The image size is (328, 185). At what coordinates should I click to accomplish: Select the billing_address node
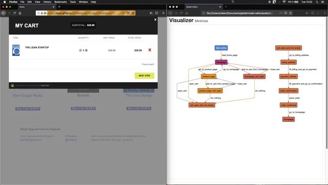(x=289, y=62)
